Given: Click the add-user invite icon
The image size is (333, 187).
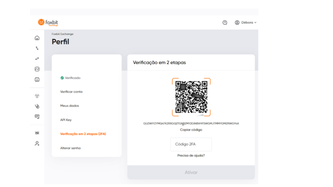Looking at the screenshot, I should pyautogui.click(x=37, y=143).
